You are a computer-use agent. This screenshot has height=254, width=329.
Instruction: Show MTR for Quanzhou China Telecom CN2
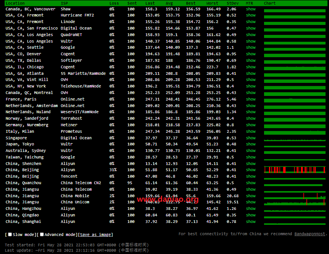click(x=251, y=183)
